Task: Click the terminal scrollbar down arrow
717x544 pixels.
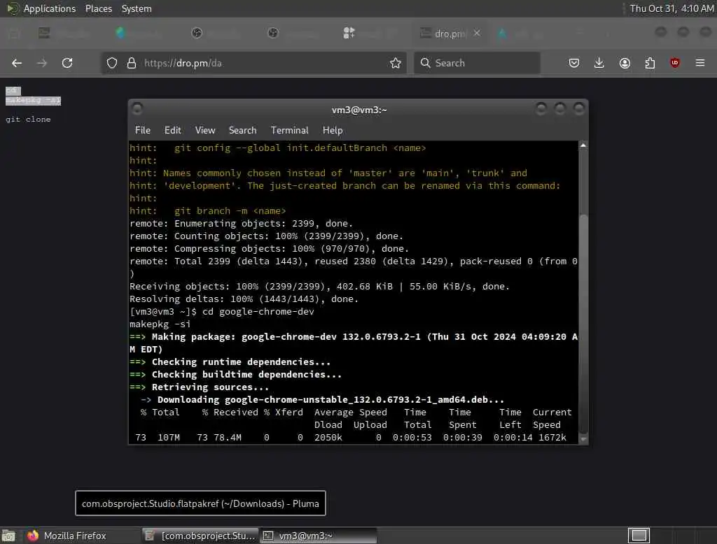Action: [x=583, y=438]
